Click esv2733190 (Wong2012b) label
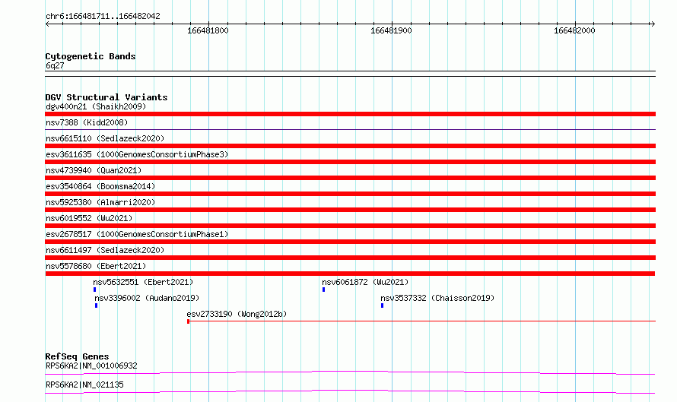This screenshot has width=677, height=402. point(237,314)
